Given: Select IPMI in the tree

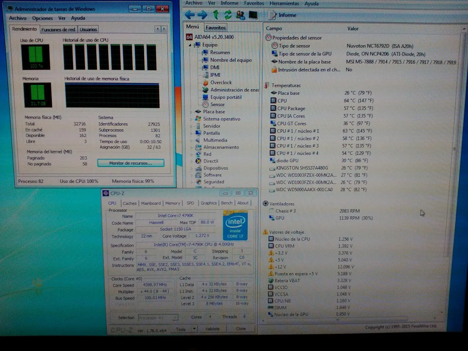Looking at the screenshot, I should click(215, 75).
